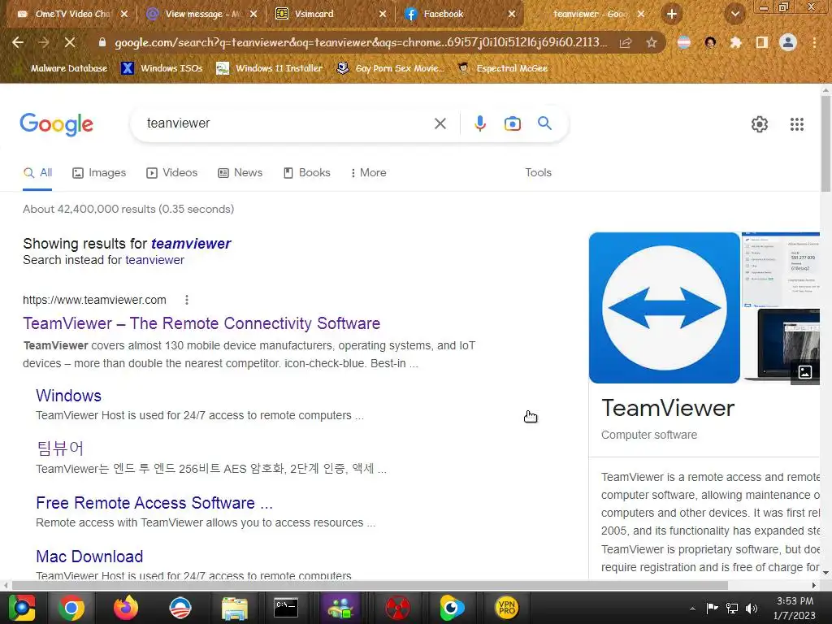Select the Images search filter
This screenshot has width=832, height=624.
pos(99,172)
